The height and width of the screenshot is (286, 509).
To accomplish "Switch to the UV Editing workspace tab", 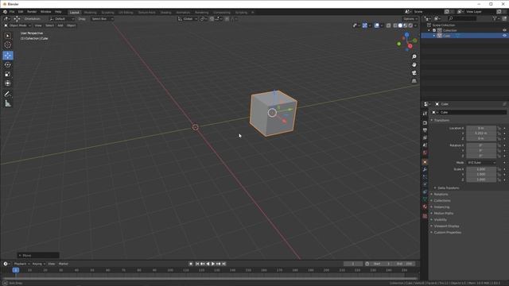I will [x=126, y=13].
